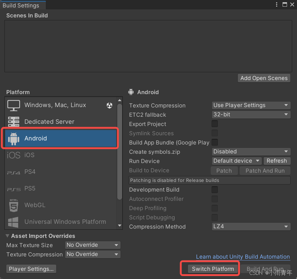This screenshot has width=297, height=279.
Task: Click the Patch And Run button
Action: [x=265, y=171]
